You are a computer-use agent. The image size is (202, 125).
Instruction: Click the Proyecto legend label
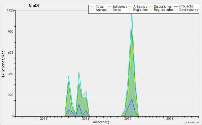186,6
